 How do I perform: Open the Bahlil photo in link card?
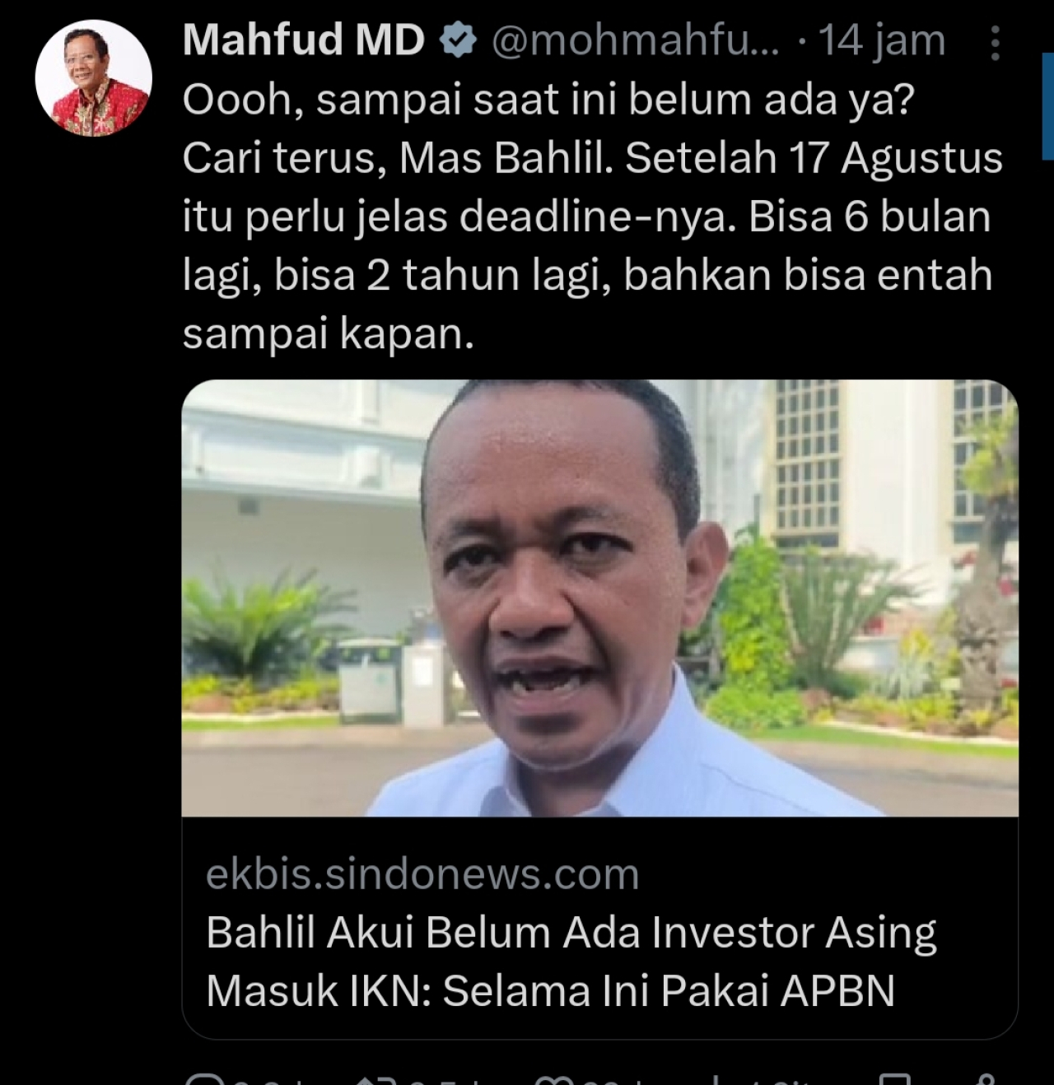click(x=599, y=598)
